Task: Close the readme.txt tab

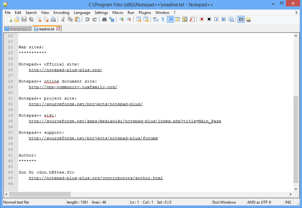Action: click(x=58, y=29)
